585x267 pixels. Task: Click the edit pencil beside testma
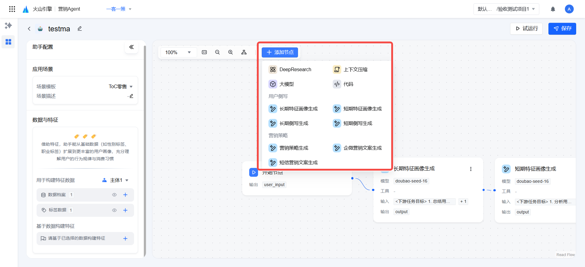pos(80,29)
